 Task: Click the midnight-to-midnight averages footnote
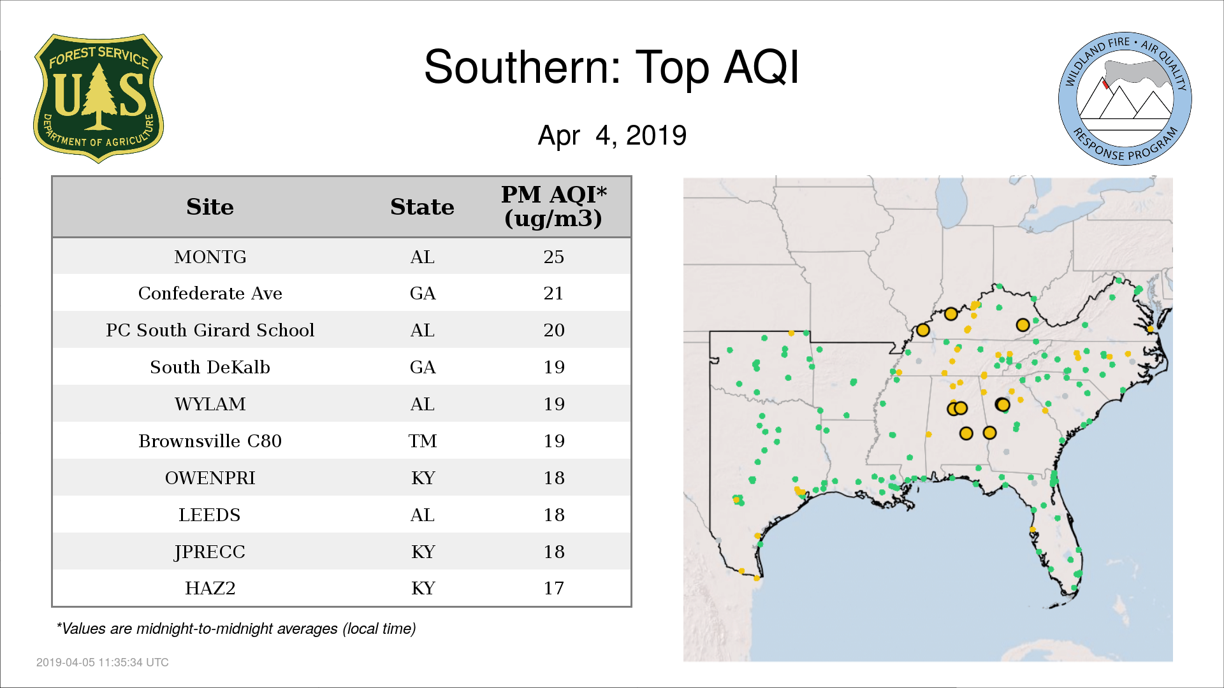236,629
